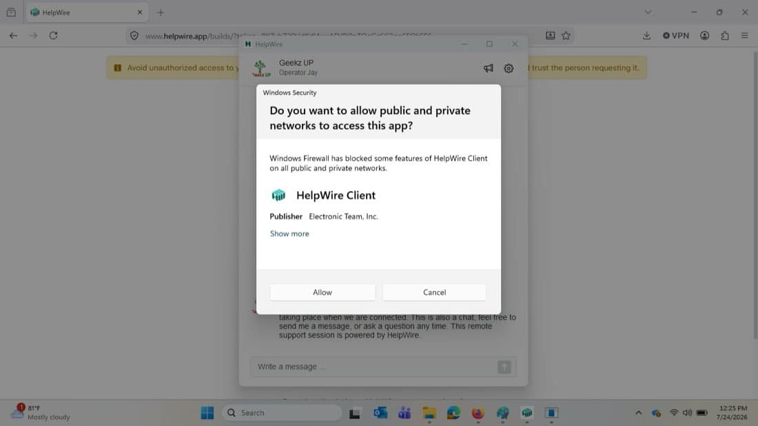
Task: Go forward in the Firefox browser
Action: [x=33, y=35]
